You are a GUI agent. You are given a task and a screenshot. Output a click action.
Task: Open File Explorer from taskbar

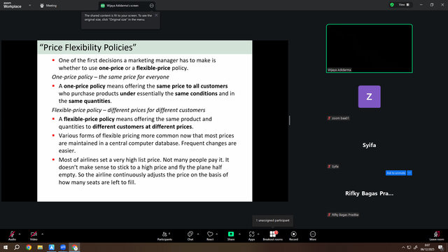point(40,247)
